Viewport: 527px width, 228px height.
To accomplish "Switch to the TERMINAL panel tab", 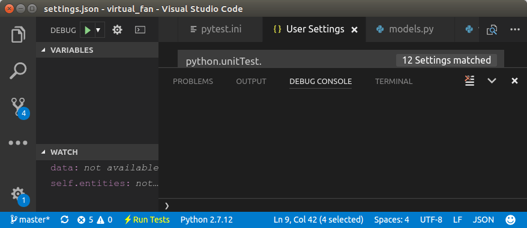I will point(394,81).
